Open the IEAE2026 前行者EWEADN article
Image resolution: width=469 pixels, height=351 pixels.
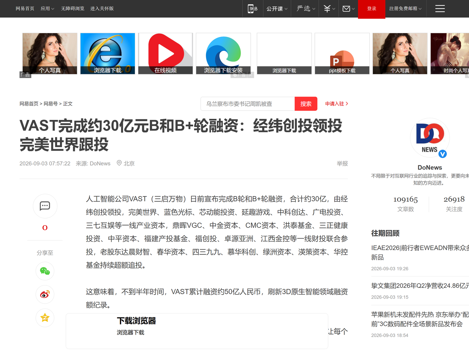click(x=420, y=253)
